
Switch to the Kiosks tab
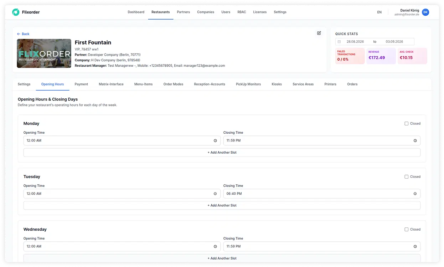pyautogui.click(x=277, y=84)
